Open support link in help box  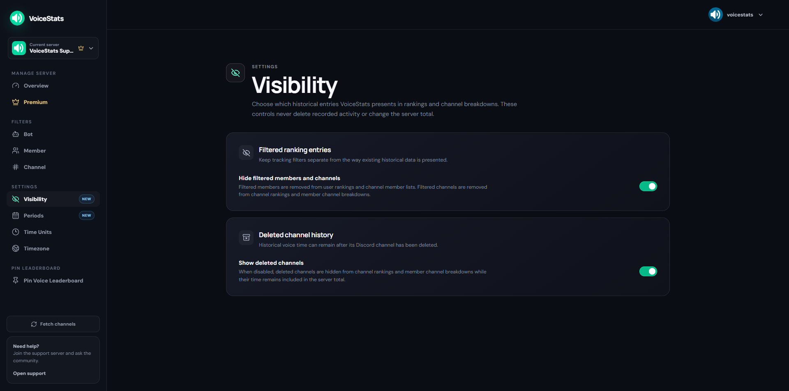coord(29,373)
